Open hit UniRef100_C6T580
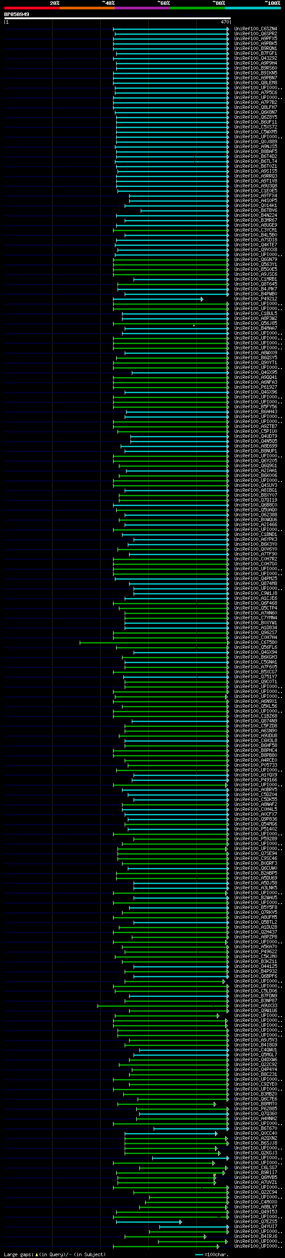The image size is (285, 1258). 256,642
